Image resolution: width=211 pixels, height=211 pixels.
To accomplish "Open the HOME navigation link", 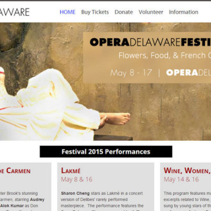I will tap(68, 12).
